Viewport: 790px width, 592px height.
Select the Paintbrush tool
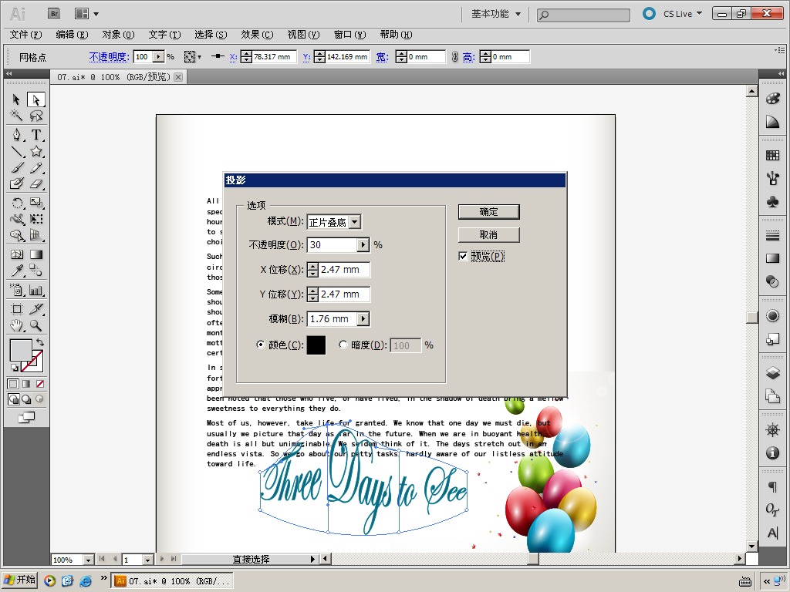[x=16, y=167]
